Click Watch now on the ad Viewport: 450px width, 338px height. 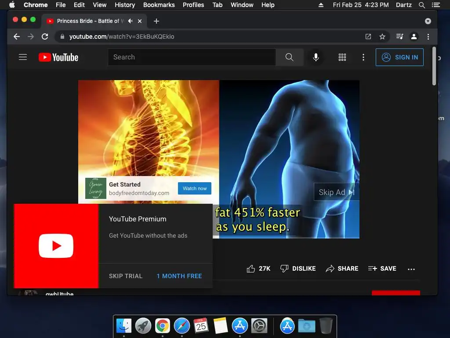pyautogui.click(x=195, y=188)
